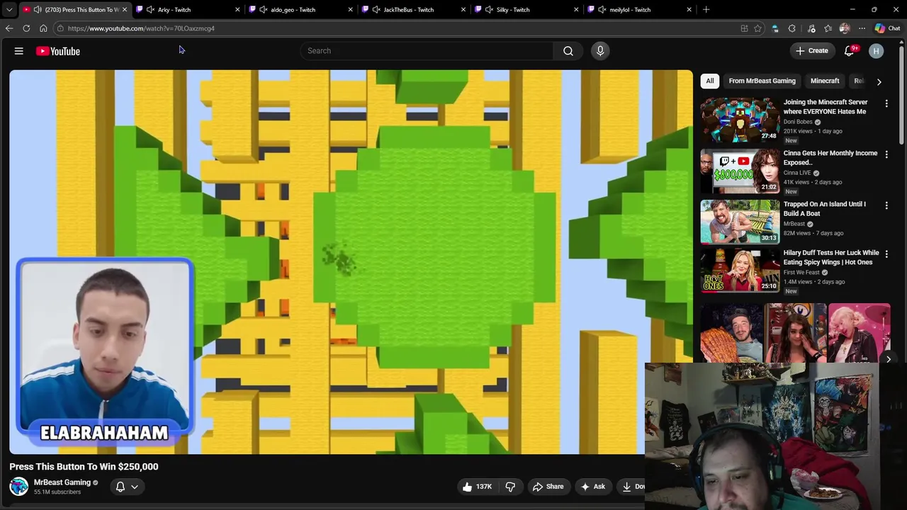Click the Create button

coord(811,51)
